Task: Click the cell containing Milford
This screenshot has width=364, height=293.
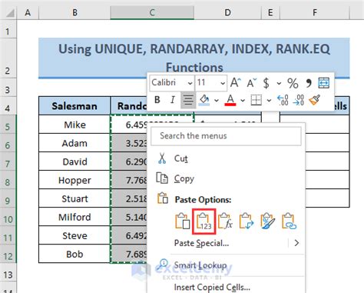Action: [x=74, y=217]
